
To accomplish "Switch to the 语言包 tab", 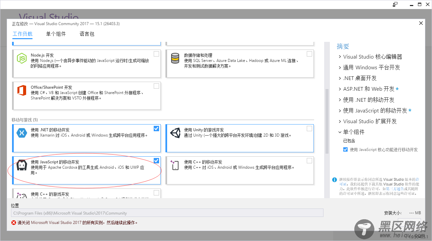I will pos(87,34).
